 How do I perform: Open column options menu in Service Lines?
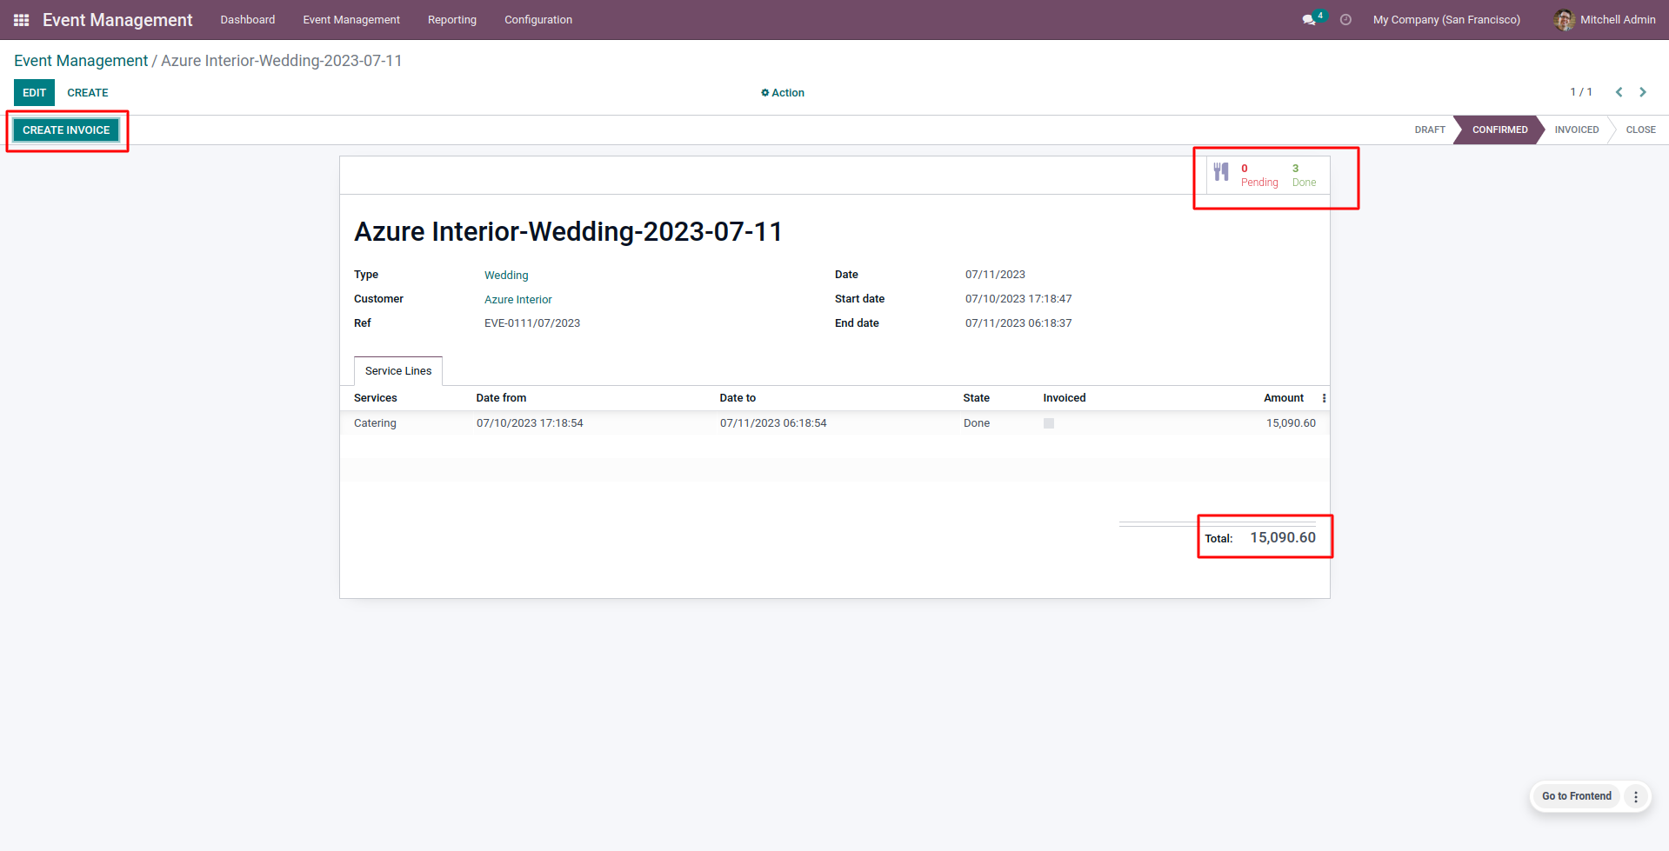(1324, 398)
